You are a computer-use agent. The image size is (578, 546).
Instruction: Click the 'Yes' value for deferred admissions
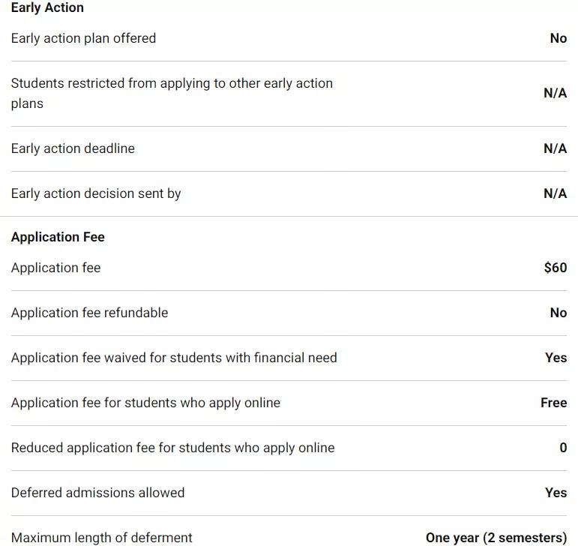(x=556, y=493)
